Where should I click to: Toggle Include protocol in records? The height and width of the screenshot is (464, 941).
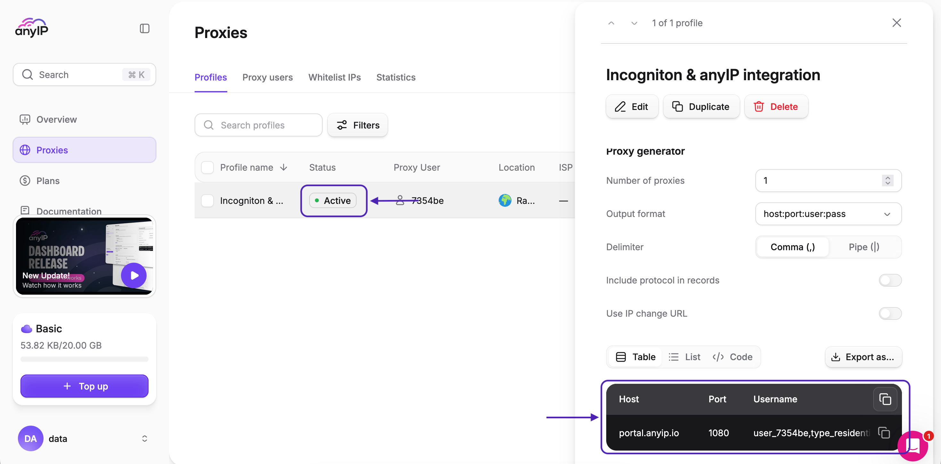point(890,280)
